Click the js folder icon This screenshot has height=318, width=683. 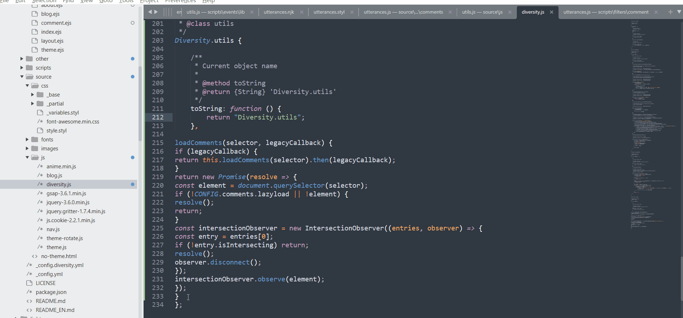pyautogui.click(x=35, y=158)
